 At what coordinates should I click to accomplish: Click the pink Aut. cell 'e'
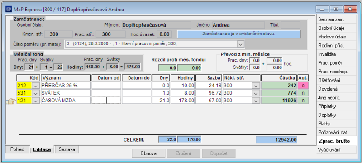303,86
